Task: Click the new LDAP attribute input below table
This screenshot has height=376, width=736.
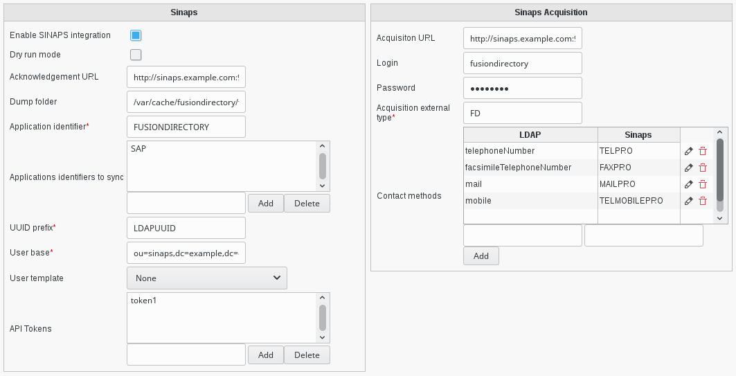Action: tap(523, 235)
